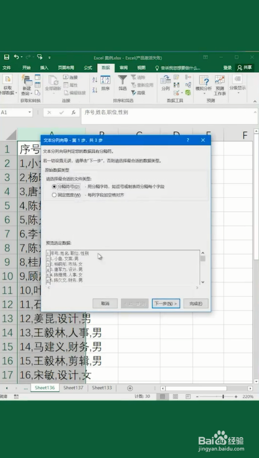Switch to Page Layout view
The image size is (259, 458).
coord(175,397)
